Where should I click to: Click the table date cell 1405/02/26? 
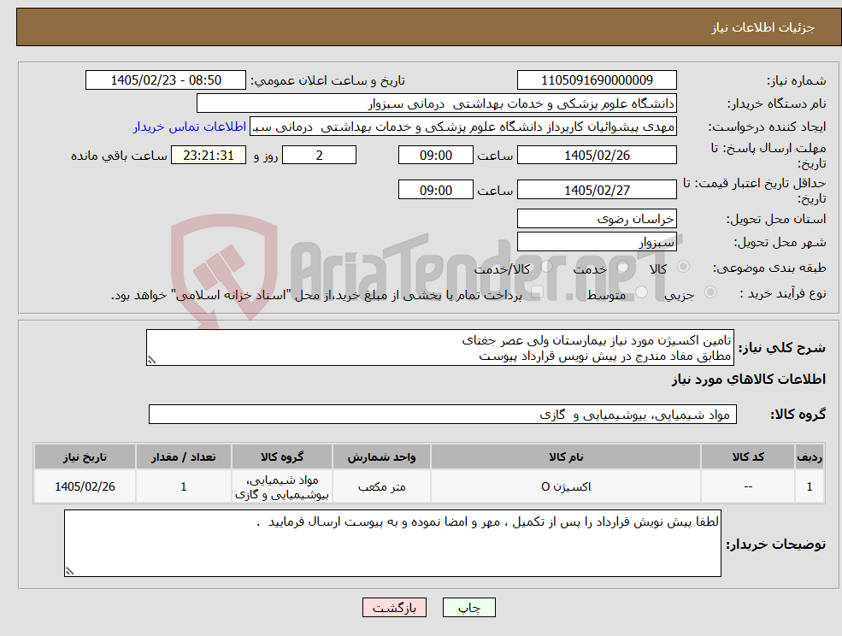coord(85,486)
